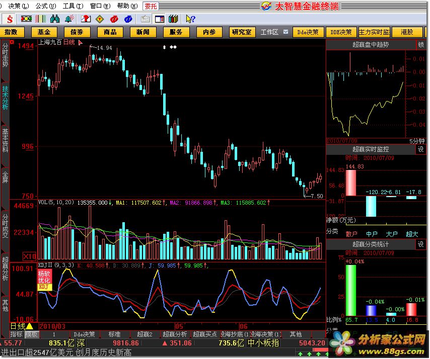The width and height of the screenshot is (430, 359).
Task: Click the 基金 yellow button
Action: 44,32
